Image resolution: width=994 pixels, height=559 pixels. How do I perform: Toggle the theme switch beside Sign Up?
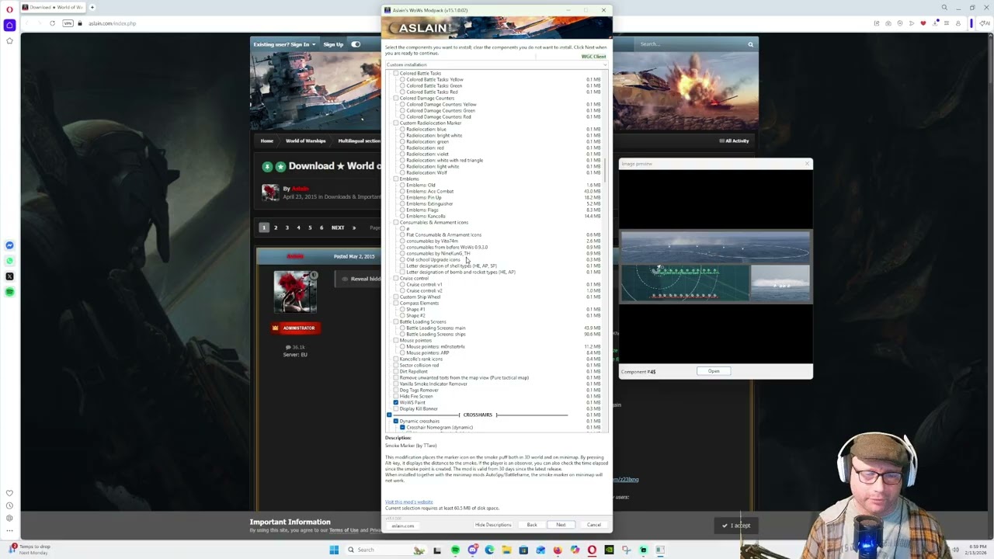click(356, 44)
